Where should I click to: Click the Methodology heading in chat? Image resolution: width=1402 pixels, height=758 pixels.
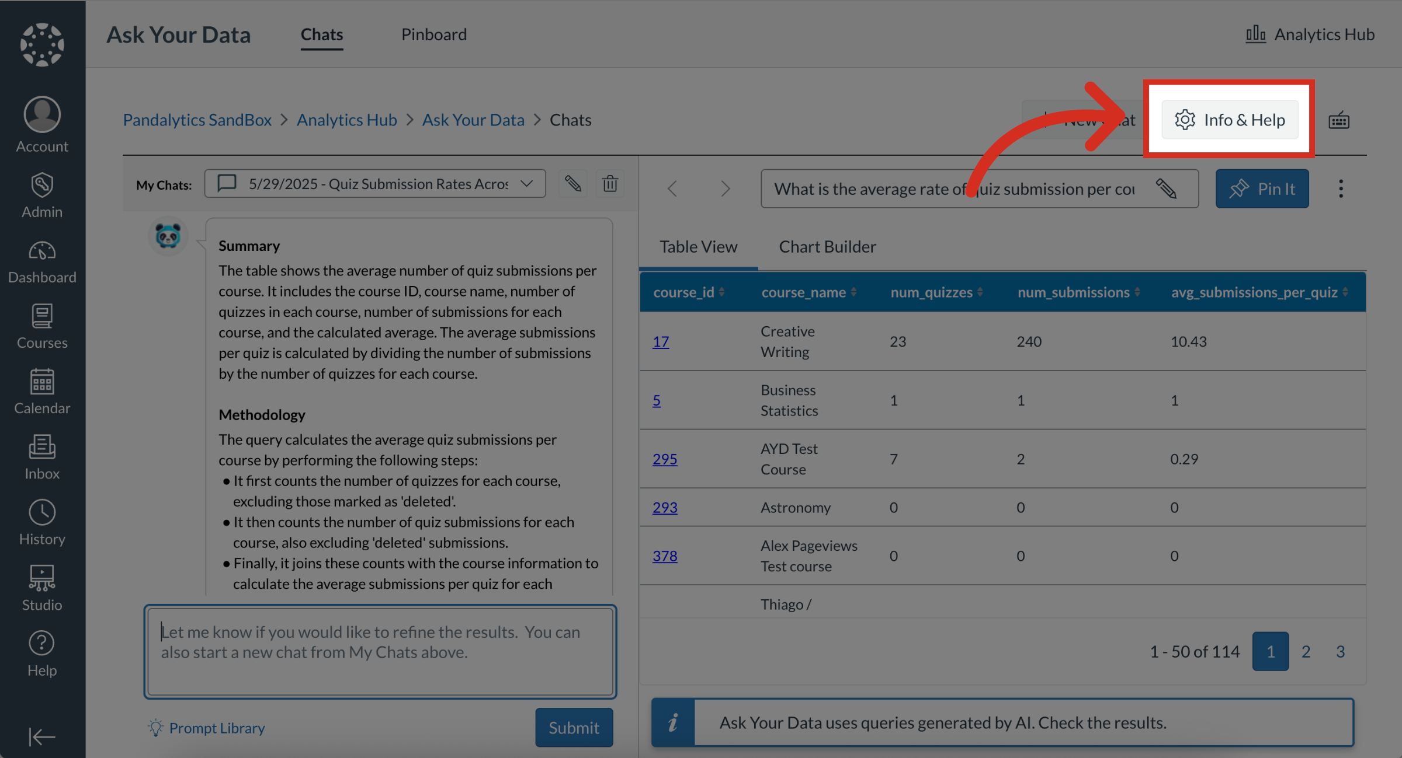tap(262, 414)
